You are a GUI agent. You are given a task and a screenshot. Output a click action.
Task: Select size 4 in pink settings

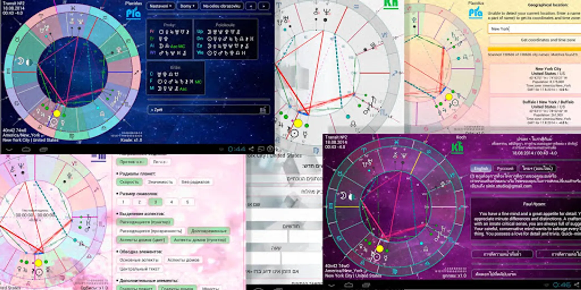point(171,202)
